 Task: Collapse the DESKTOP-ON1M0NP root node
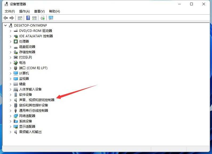pos(6,25)
